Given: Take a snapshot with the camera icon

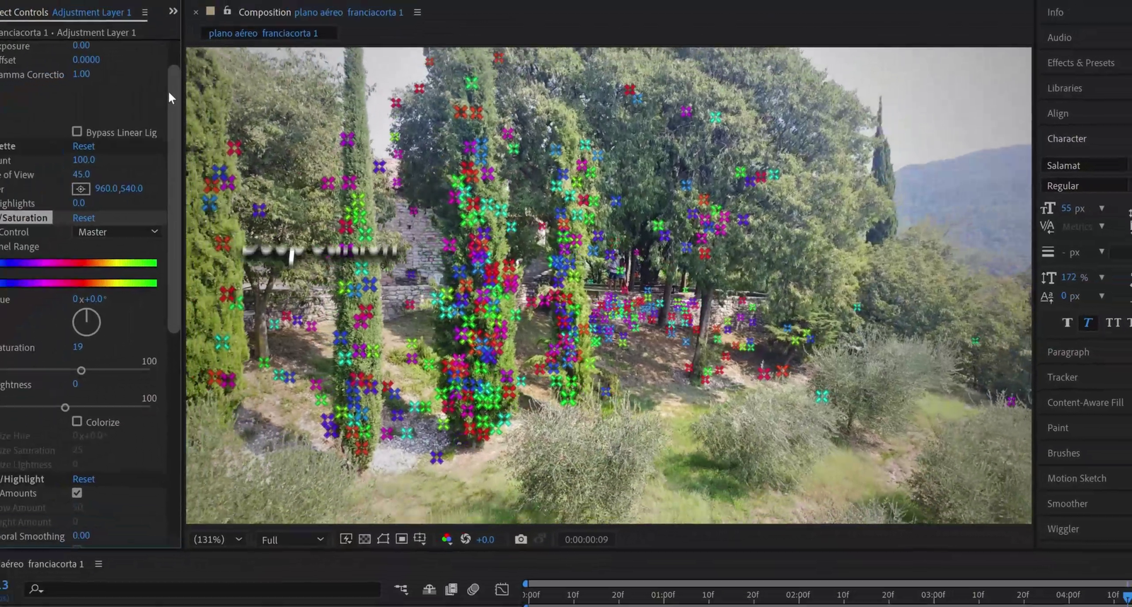Looking at the screenshot, I should pos(521,539).
